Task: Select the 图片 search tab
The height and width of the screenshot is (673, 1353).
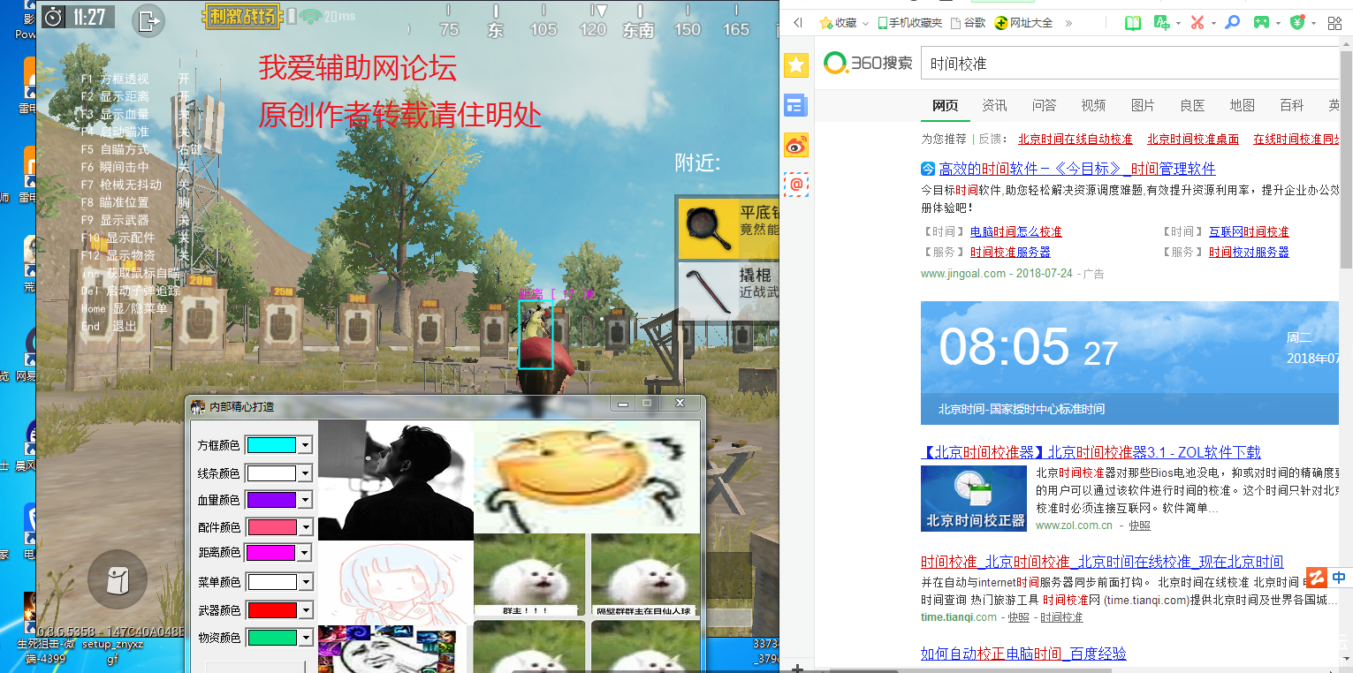Action: 1143,105
